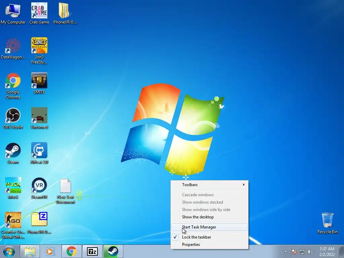Open taskbar Properties from the menu
The width and height of the screenshot is (344, 258).
[210, 245]
